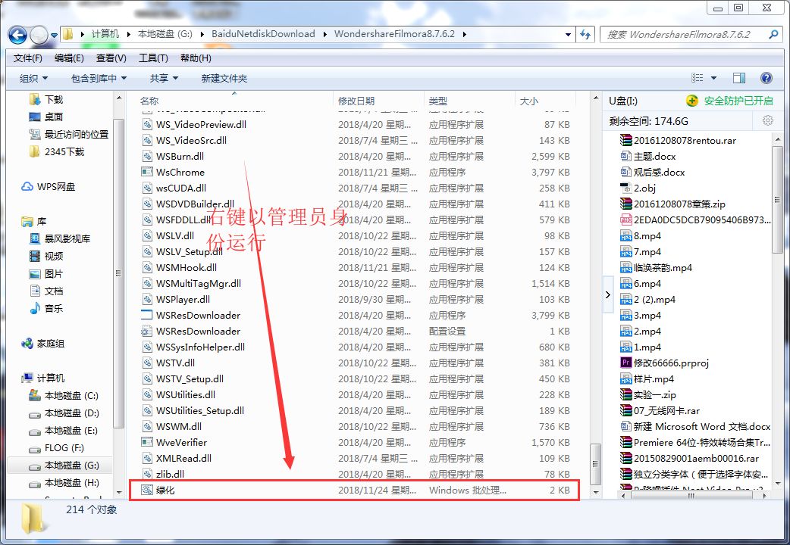Screen dimensions: 790x545
Task: Open U盘 panel settings gear icon
Action: pos(767,121)
